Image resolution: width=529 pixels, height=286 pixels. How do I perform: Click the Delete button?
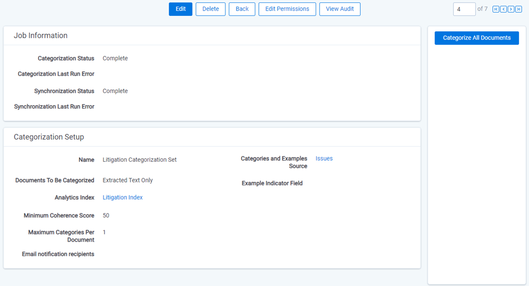[x=211, y=9]
